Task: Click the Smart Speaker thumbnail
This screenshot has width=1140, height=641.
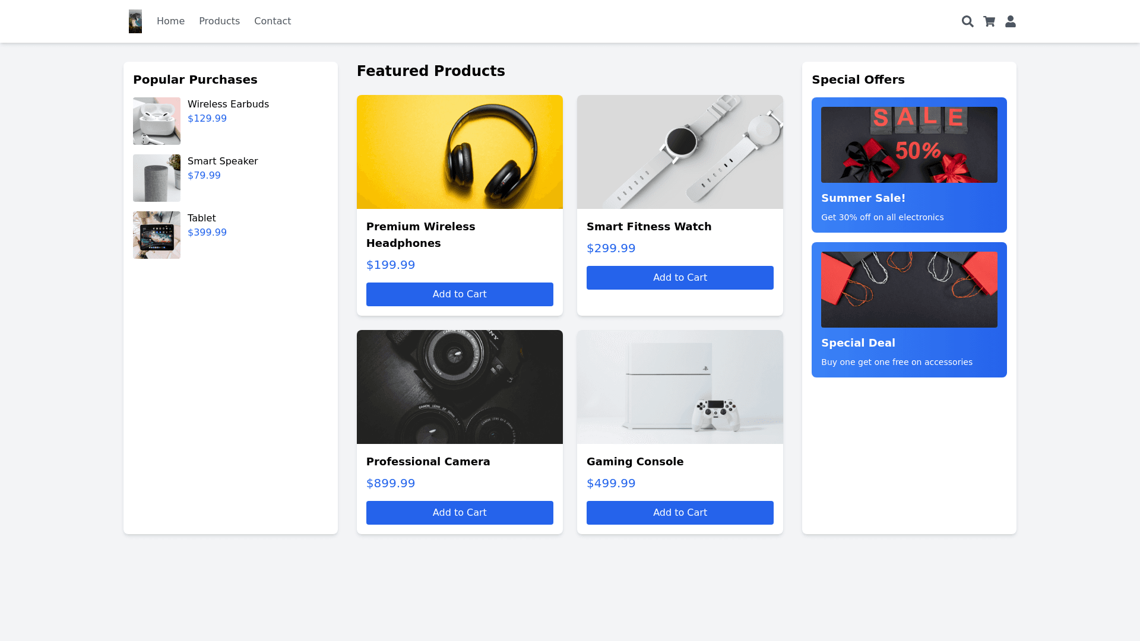Action: coord(157,178)
